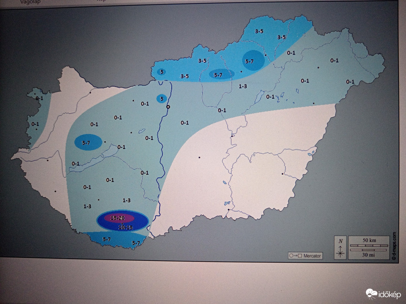Click the 5 ellipse on the northern border

tap(161, 72)
